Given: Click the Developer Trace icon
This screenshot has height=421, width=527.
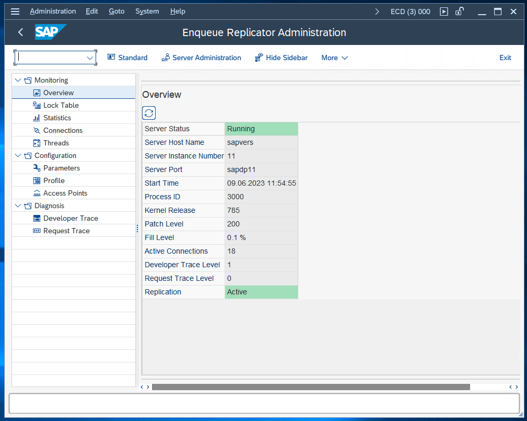Looking at the screenshot, I should [x=37, y=219].
